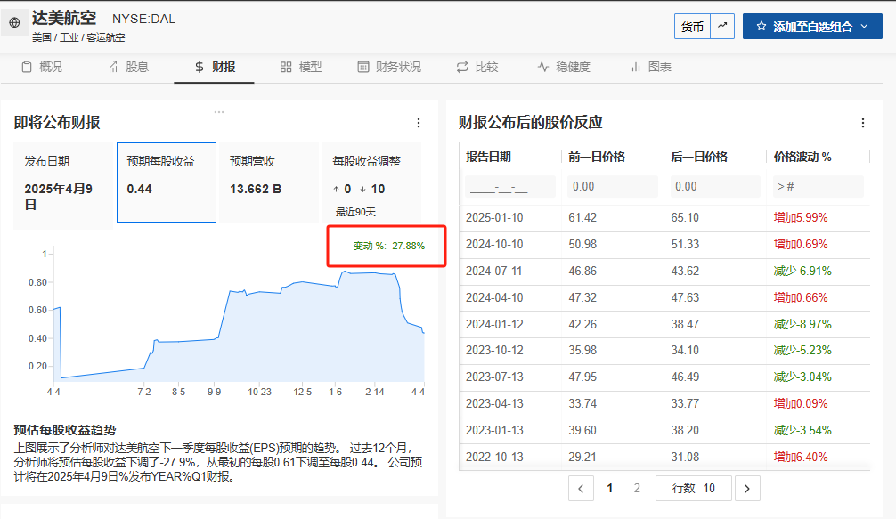Go to the next table page arrow

pyautogui.click(x=747, y=488)
